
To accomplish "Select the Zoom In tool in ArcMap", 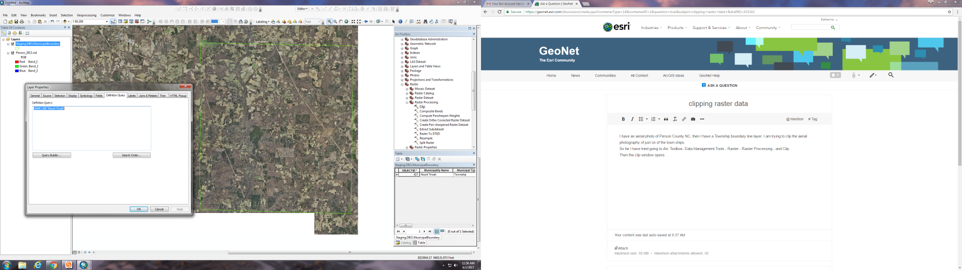I will tap(329, 21).
